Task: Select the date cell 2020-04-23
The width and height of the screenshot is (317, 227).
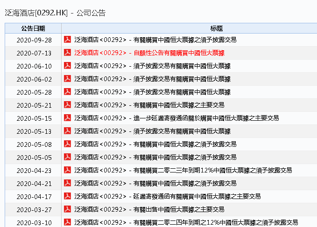Action: 34,171
